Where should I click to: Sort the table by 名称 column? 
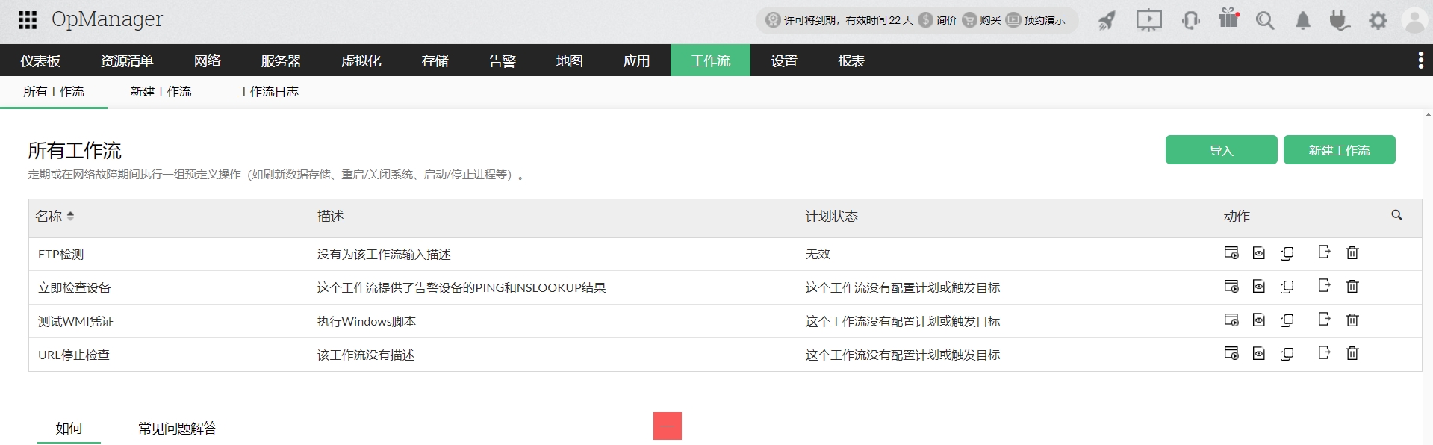55,217
